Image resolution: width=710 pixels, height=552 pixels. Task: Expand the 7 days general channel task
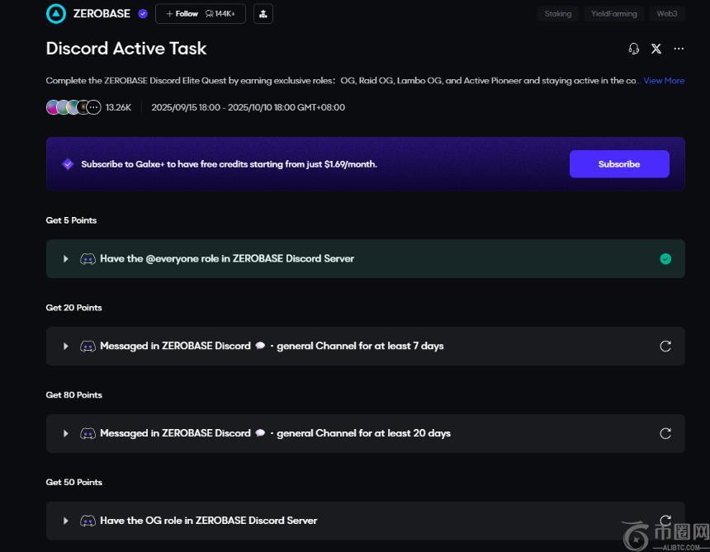(66, 347)
